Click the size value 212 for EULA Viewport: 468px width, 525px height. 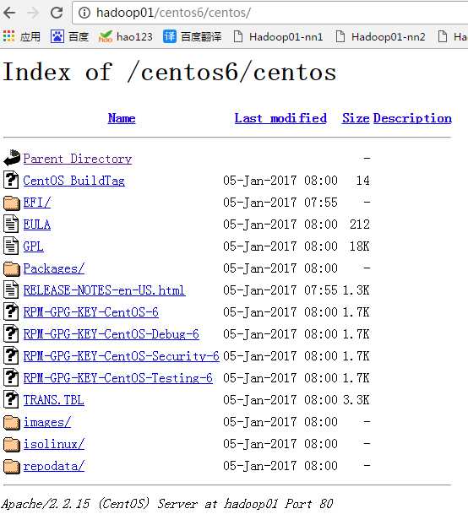click(x=360, y=225)
